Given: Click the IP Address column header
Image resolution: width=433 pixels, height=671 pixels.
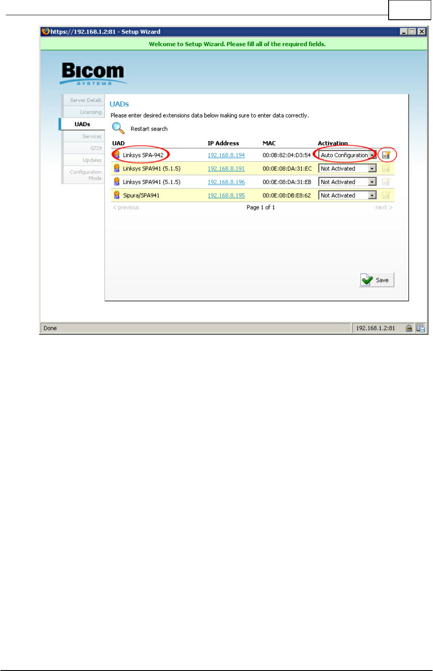Looking at the screenshot, I should (223, 143).
